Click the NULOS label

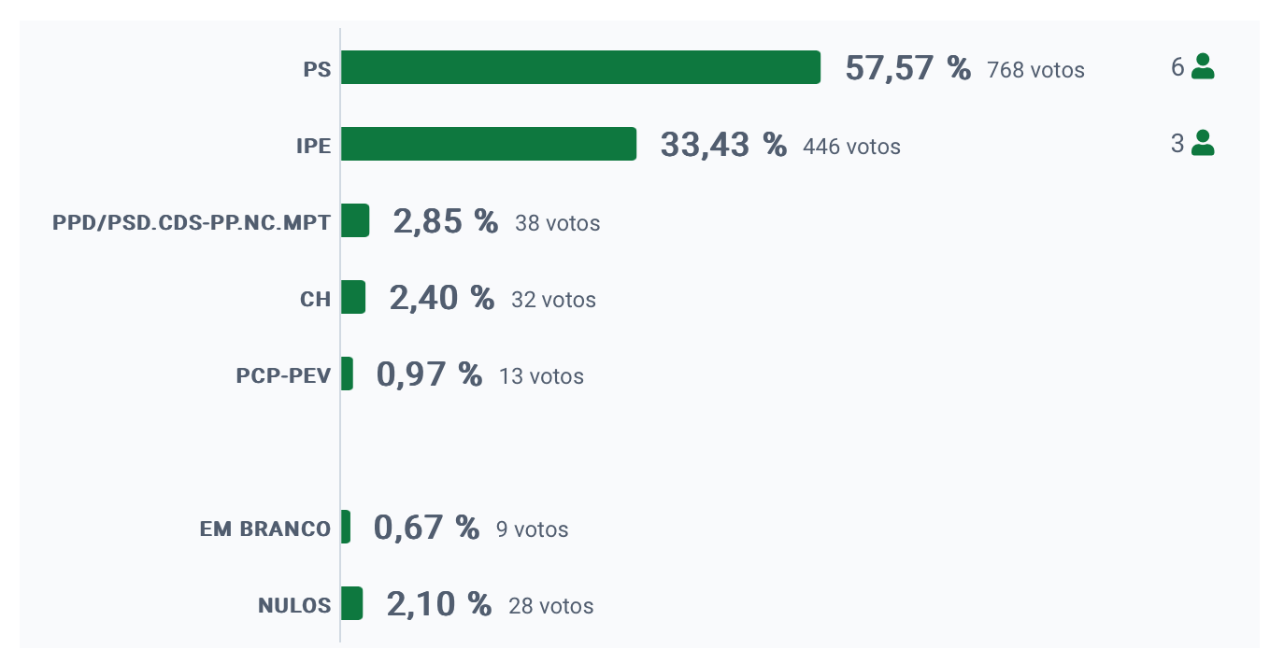[294, 605]
